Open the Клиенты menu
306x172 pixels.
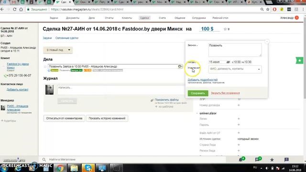127,18
